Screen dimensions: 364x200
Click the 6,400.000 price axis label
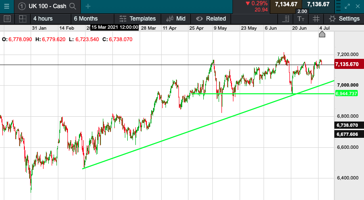(x=348, y=178)
